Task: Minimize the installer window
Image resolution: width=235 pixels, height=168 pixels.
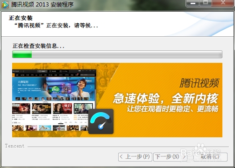Action: tap(193, 3)
